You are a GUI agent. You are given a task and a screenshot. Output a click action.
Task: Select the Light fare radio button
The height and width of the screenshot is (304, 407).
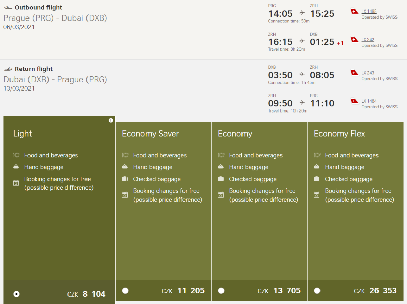[16, 294]
